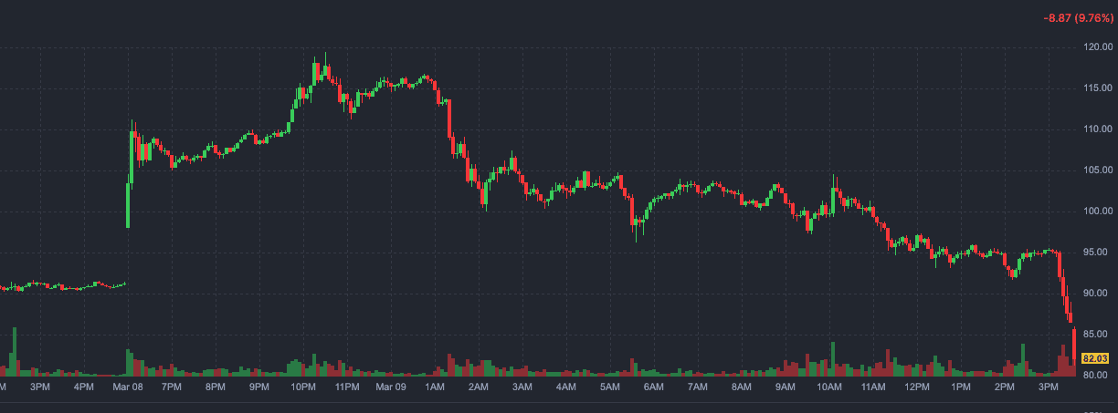Click the 100.00 price axis label
1118x413 pixels.
click(1096, 212)
